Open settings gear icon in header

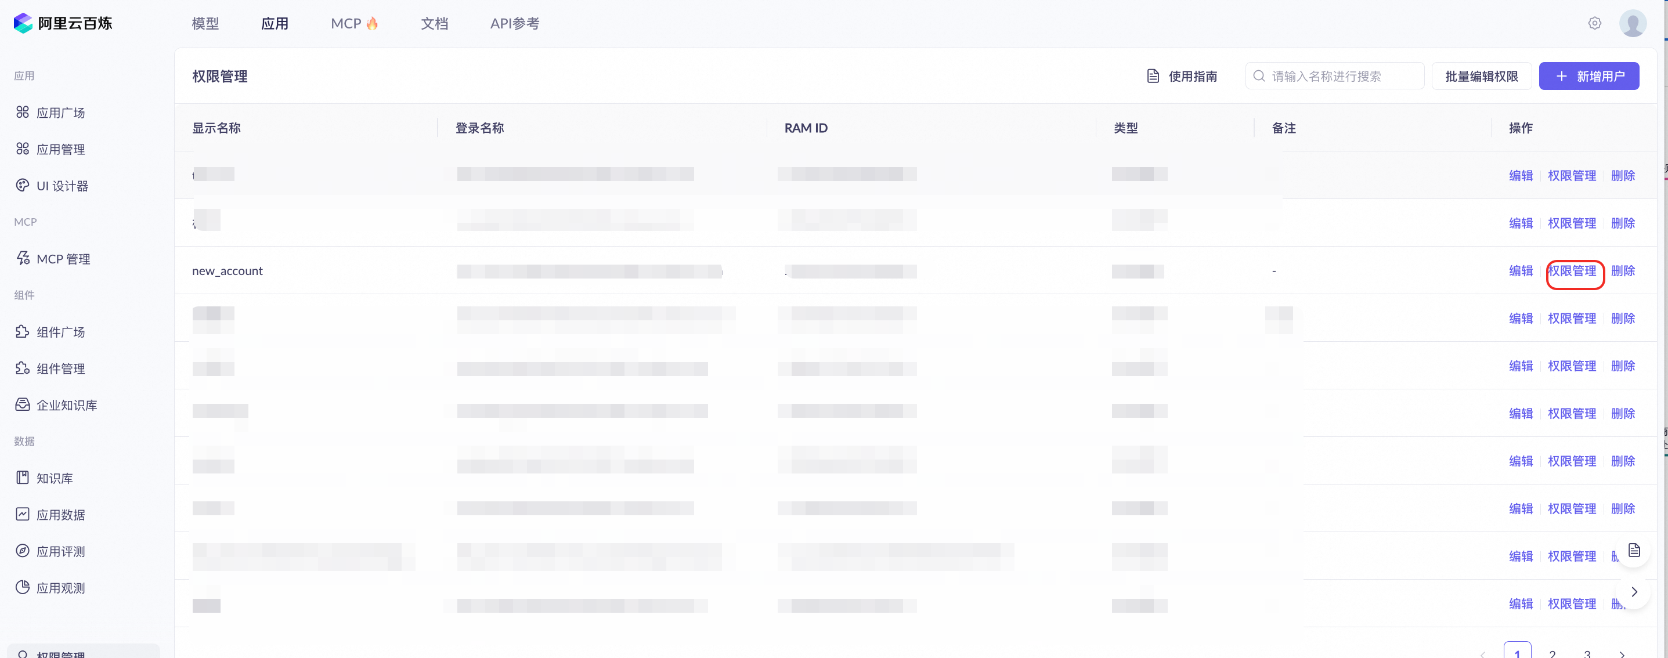[1595, 23]
